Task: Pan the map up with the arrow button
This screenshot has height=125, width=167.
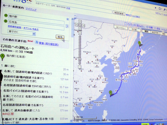Action: [80, 21]
